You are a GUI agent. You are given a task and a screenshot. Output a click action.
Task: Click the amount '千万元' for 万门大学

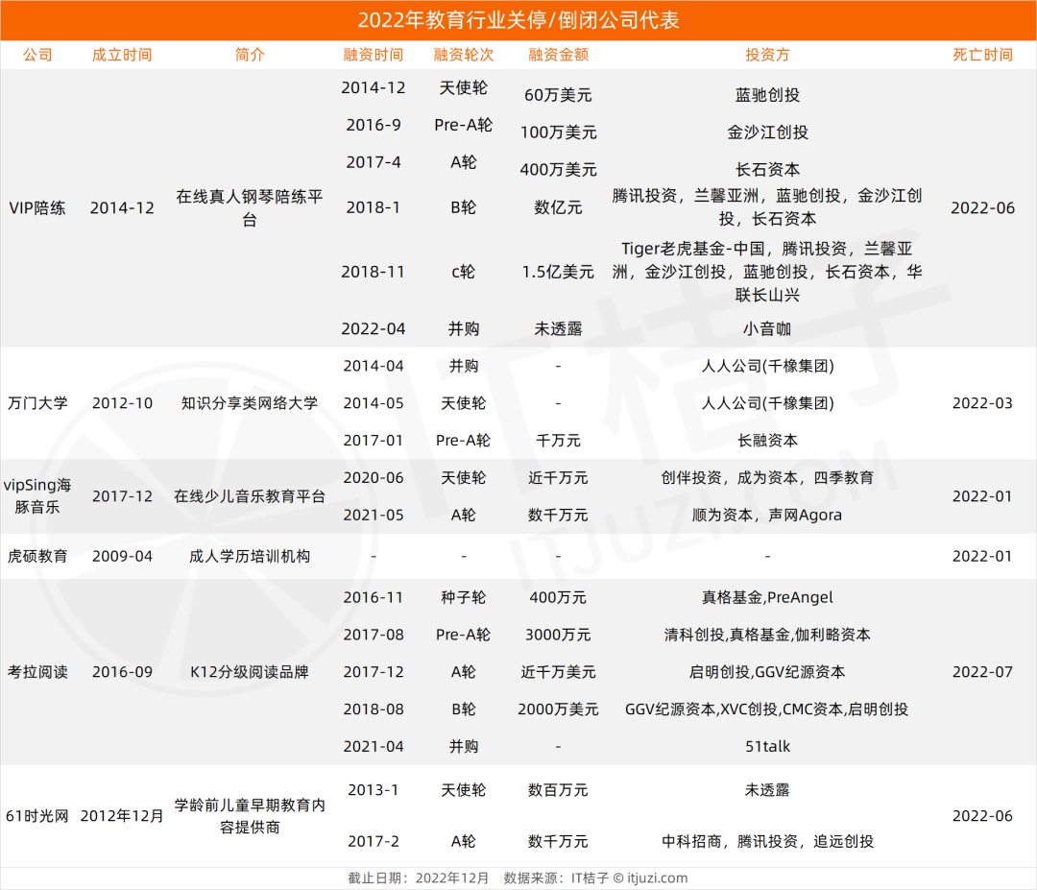(558, 441)
